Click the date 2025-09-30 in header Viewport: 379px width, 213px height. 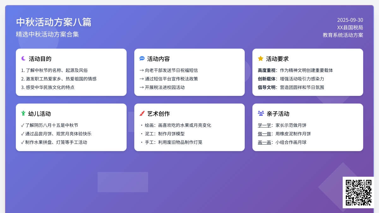[x=350, y=20]
